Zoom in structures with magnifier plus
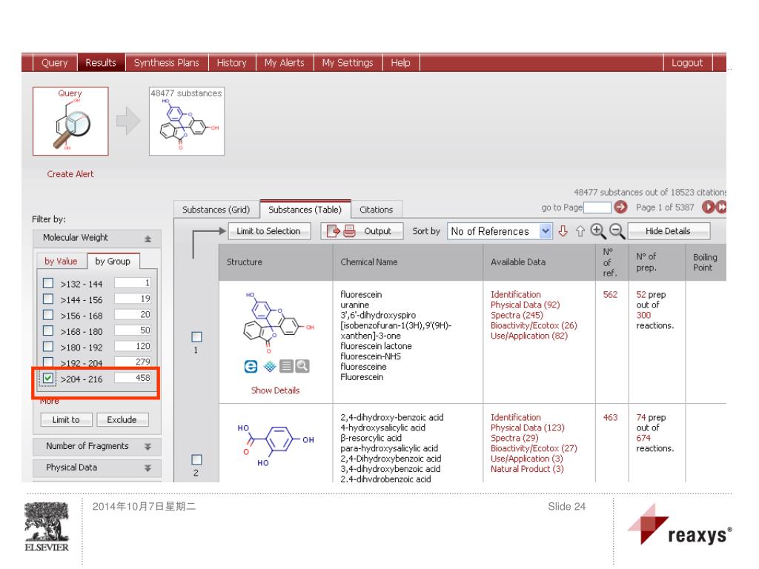 tap(598, 231)
